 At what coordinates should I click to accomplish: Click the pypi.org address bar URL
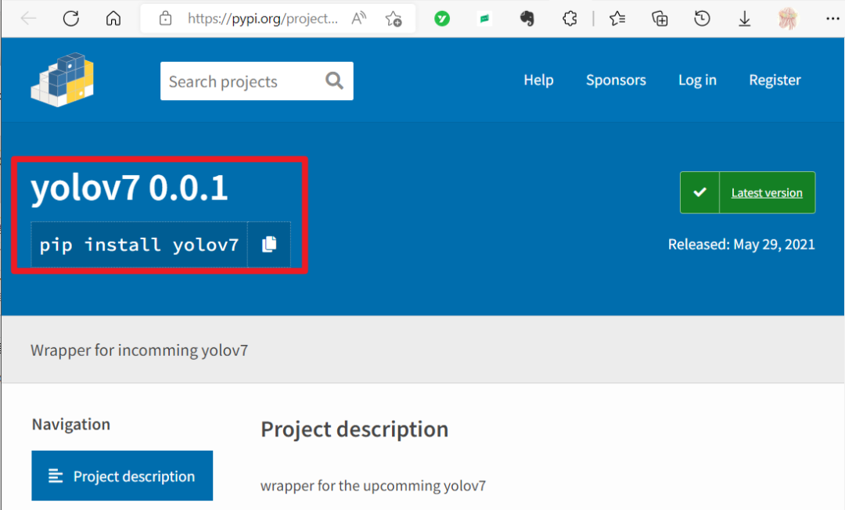pos(262,19)
